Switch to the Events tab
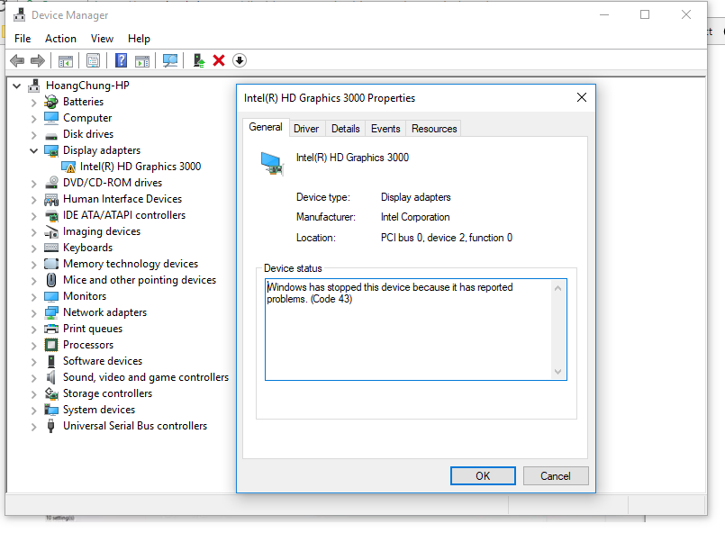Image resolution: width=725 pixels, height=542 pixels. [x=385, y=129]
